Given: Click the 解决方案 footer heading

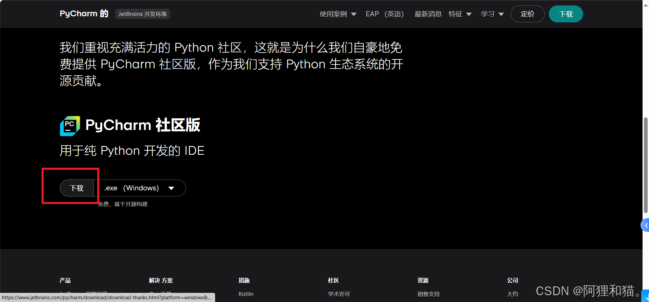Looking at the screenshot, I should pyautogui.click(x=161, y=280).
